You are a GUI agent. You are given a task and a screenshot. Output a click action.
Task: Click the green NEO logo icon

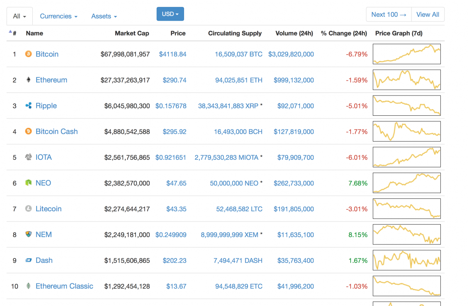(28, 183)
